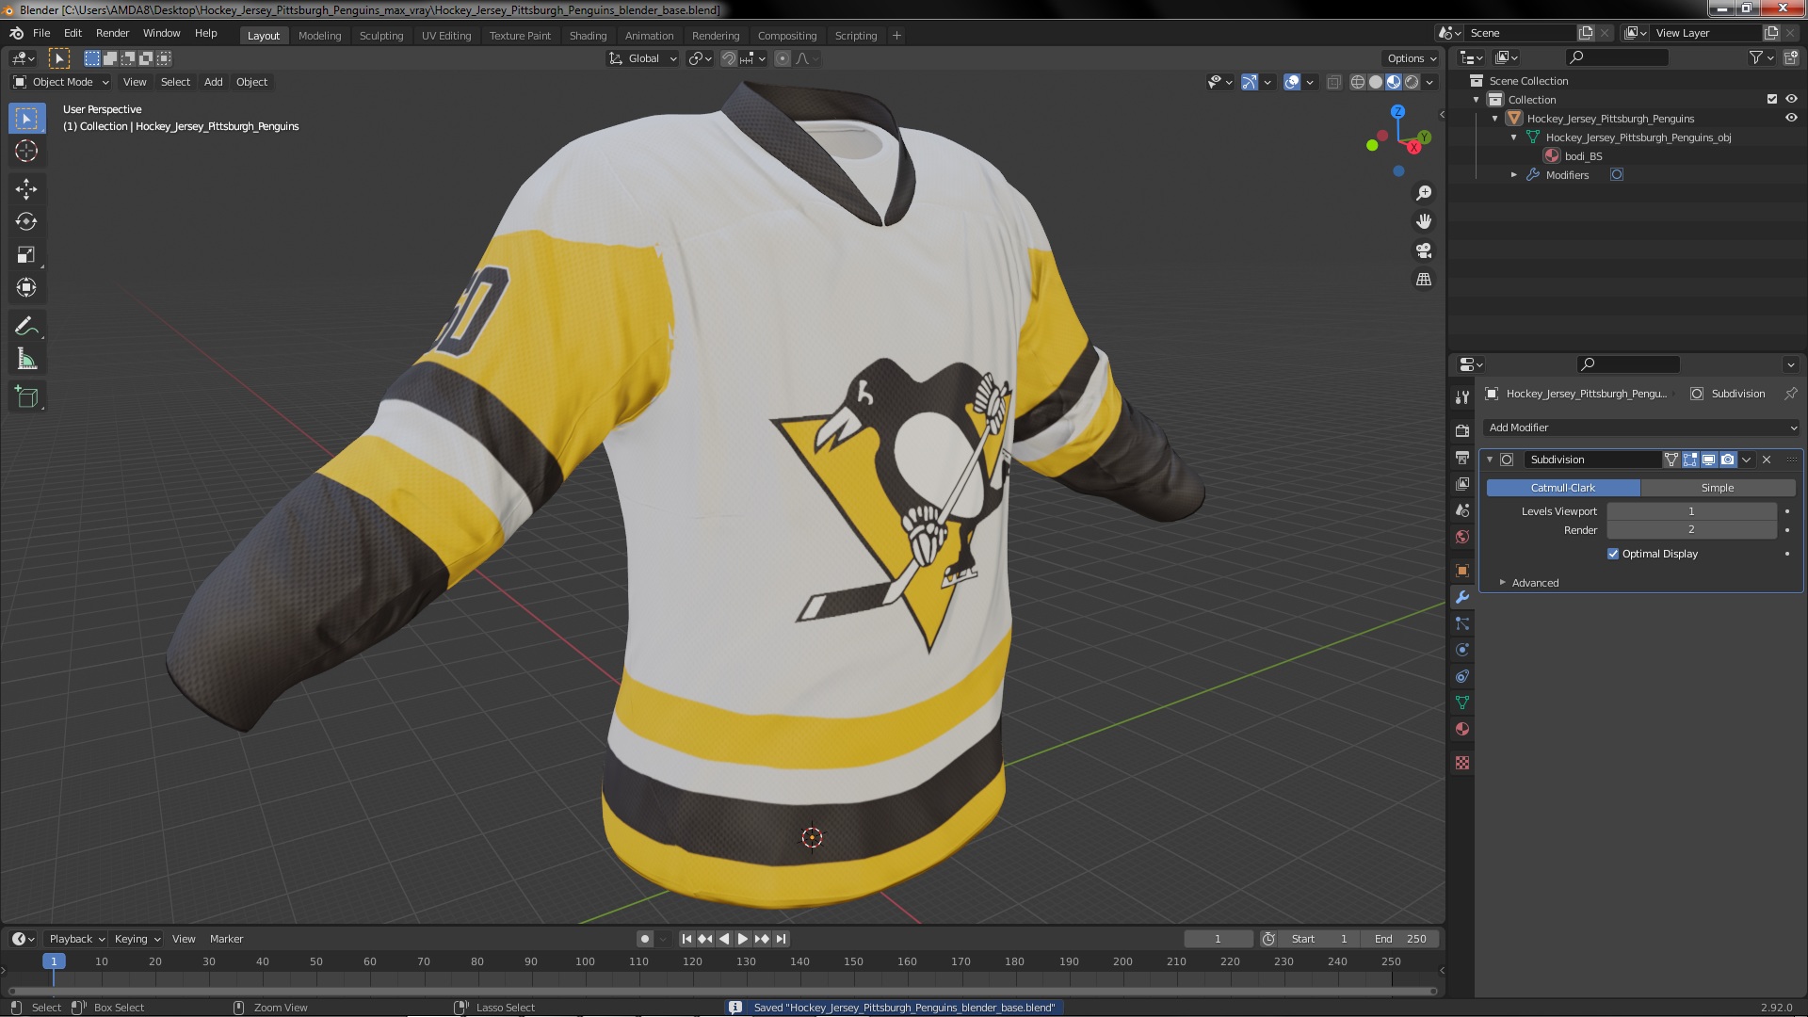Open the Add menu in viewport
Image resolution: width=1808 pixels, height=1017 pixels.
pyautogui.click(x=214, y=82)
